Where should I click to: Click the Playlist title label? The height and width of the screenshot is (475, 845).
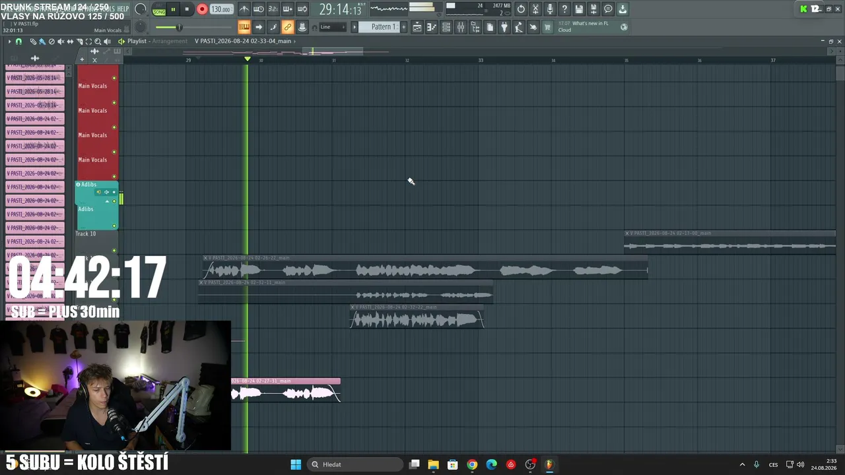[137, 41]
